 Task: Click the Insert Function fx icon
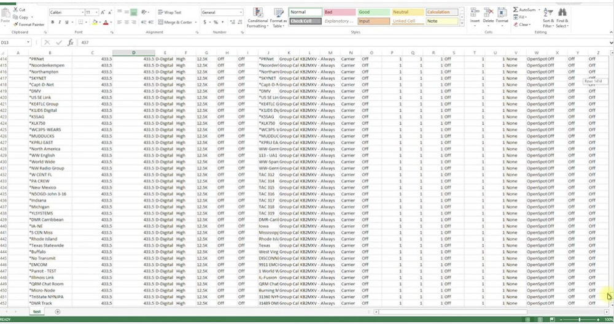pos(70,43)
